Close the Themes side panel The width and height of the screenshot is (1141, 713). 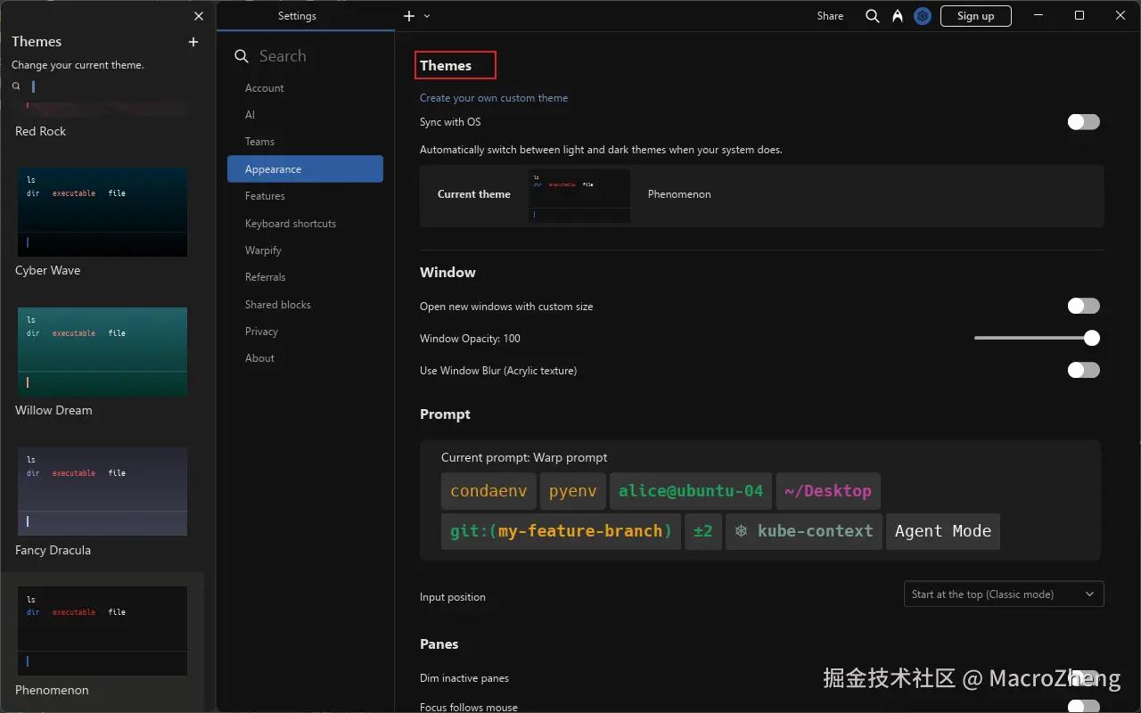(199, 16)
